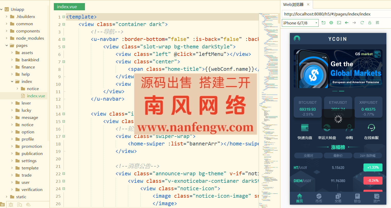Expand the components folder
The image size is (391, 208).
(x=6, y=31)
